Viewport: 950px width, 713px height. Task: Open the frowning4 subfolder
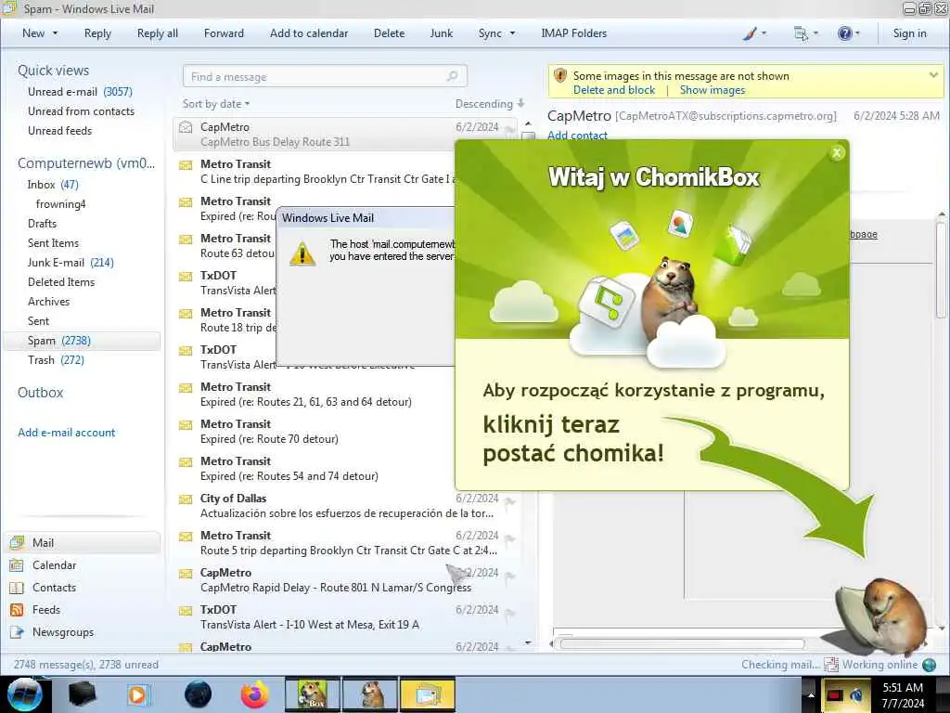[x=60, y=203]
